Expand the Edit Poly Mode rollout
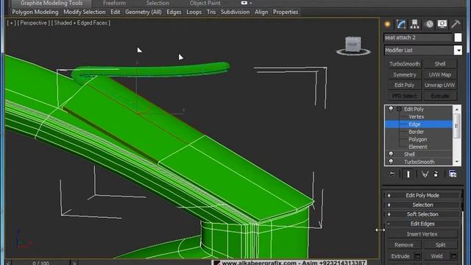The image size is (471, 265). point(422,195)
